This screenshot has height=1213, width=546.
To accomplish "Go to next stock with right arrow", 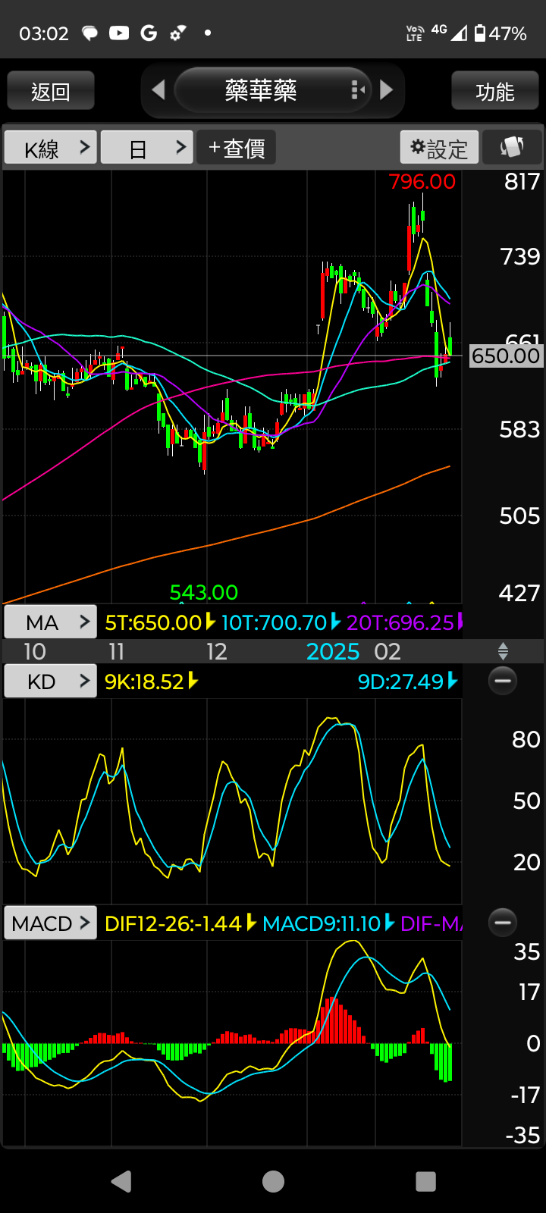I will point(387,90).
